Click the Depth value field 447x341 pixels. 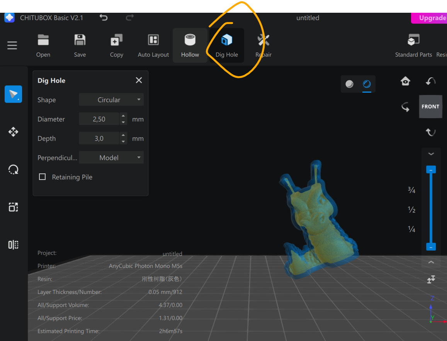point(99,139)
